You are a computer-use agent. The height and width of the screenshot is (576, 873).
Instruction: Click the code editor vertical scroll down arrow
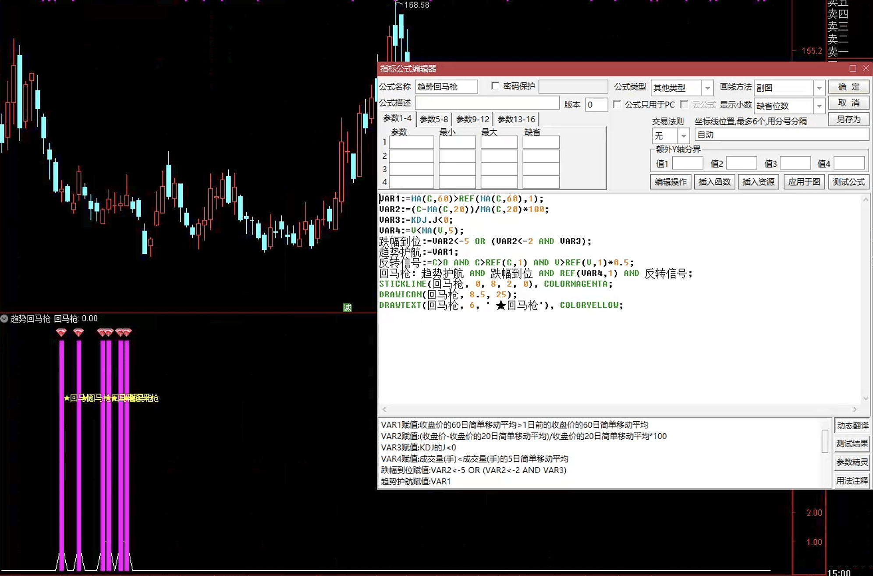pos(866,398)
